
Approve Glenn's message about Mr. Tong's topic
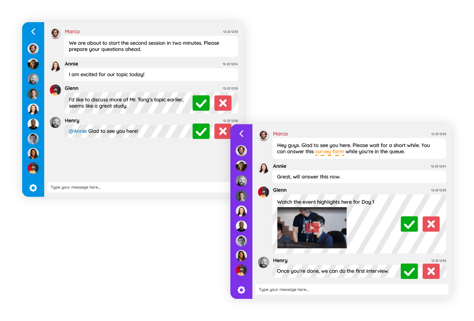pyautogui.click(x=201, y=103)
